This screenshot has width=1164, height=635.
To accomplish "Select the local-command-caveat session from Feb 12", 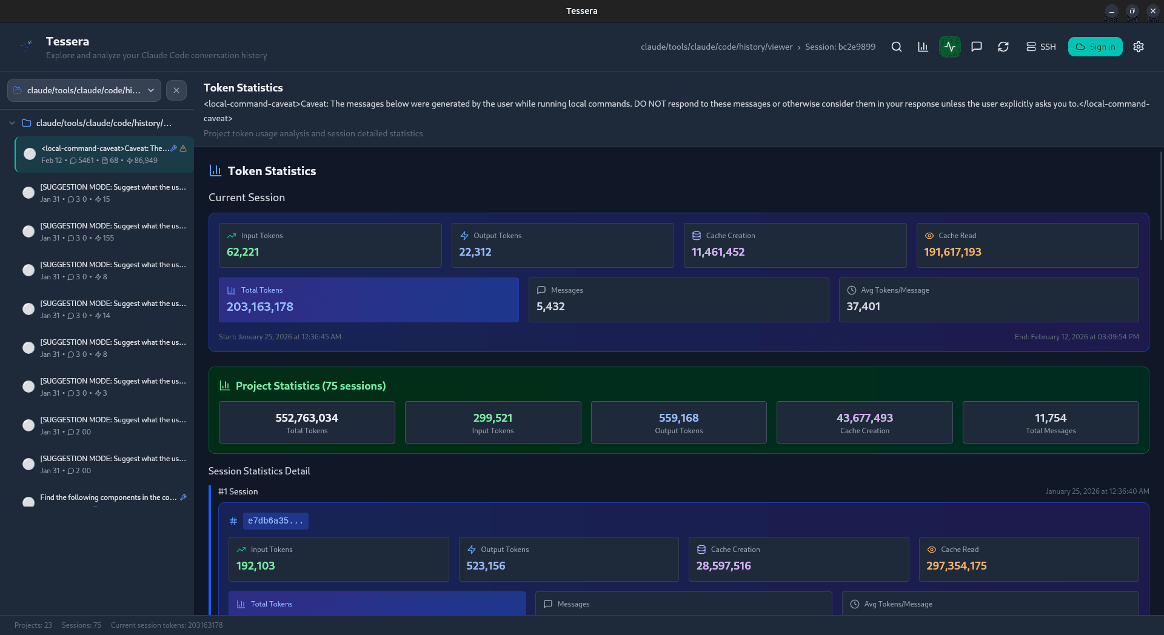I will click(x=104, y=155).
